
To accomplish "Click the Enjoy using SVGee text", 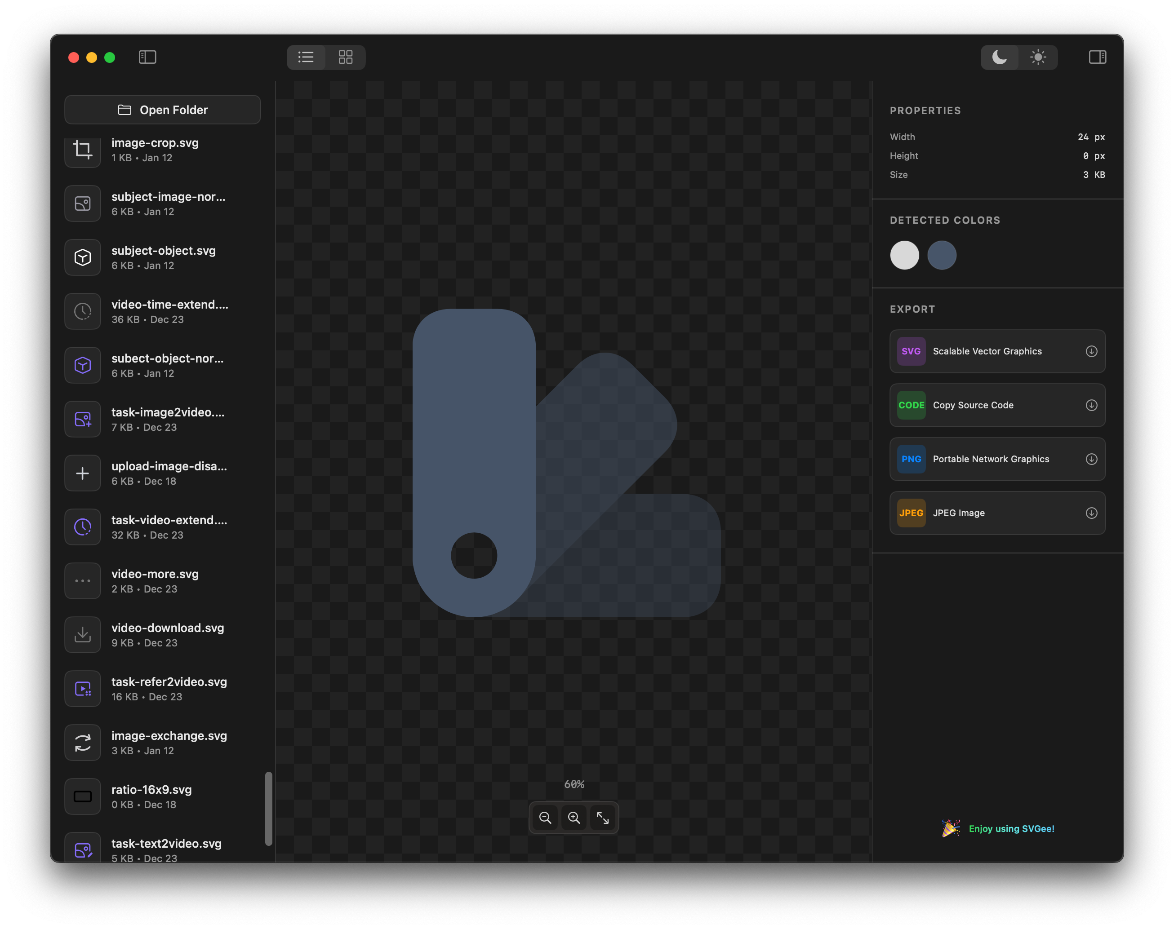I will (x=1011, y=828).
